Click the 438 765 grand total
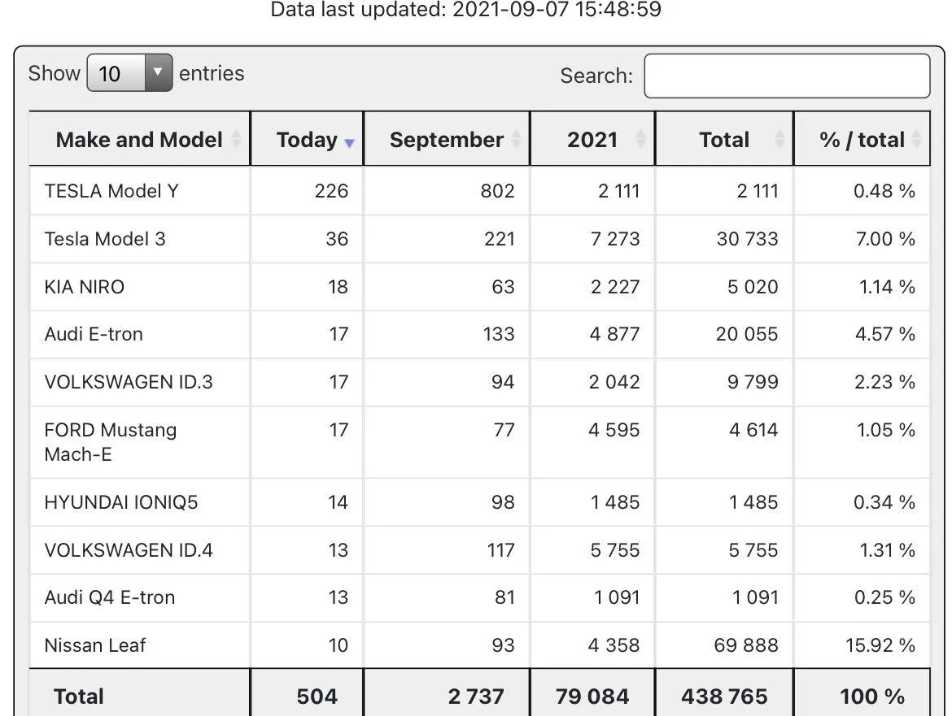Viewport: 952px width, 716px height. point(724,696)
